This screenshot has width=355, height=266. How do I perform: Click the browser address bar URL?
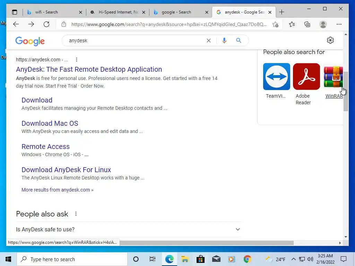(x=169, y=24)
